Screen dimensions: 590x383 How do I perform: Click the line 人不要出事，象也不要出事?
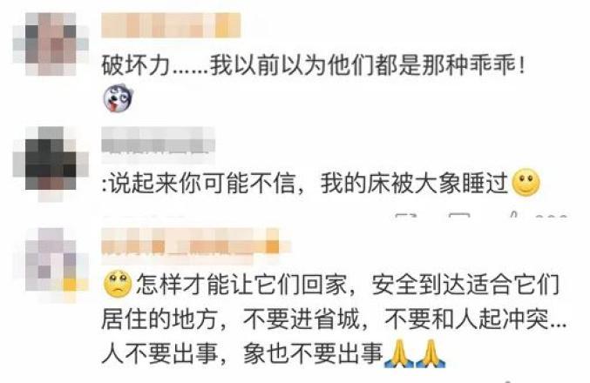tap(242, 353)
